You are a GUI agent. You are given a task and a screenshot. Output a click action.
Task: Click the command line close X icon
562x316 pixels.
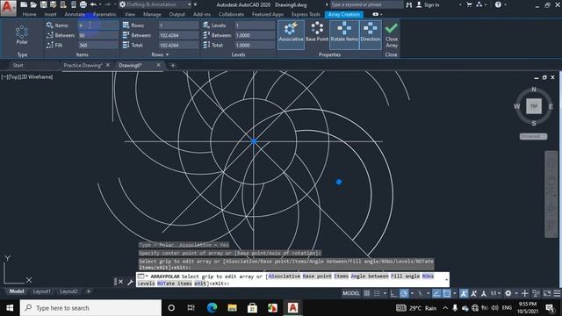(121, 282)
